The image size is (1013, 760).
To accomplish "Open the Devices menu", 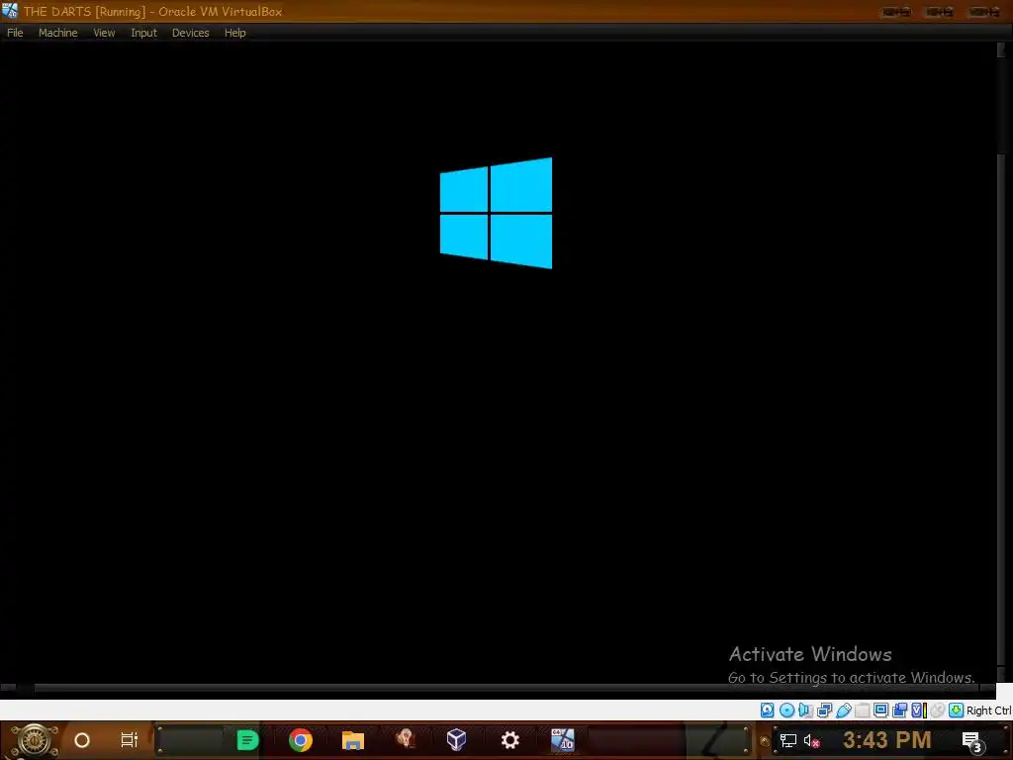I will 190,33.
